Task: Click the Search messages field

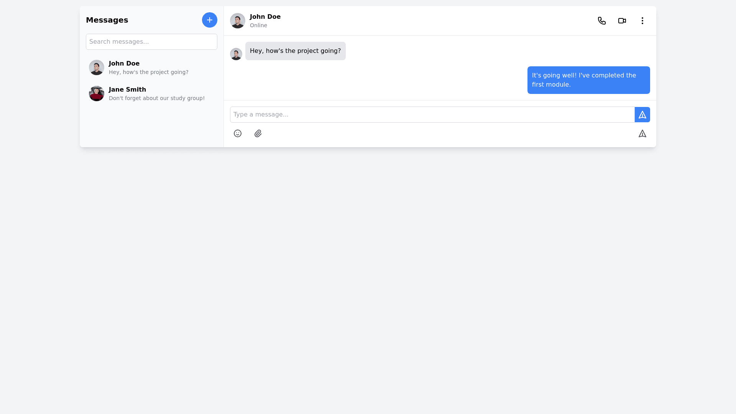Action: [151, 42]
